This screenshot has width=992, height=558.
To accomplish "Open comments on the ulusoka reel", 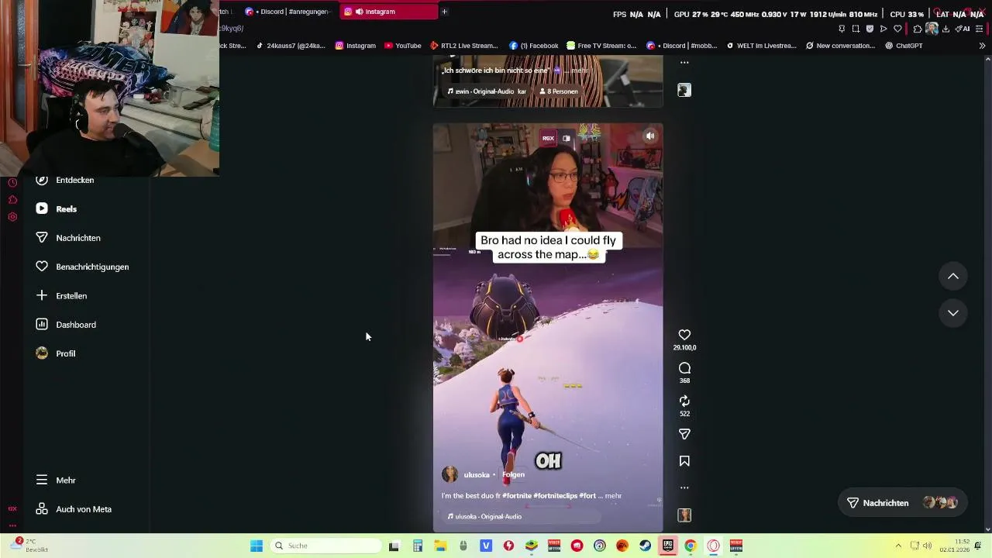I will pyautogui.click(x=684, y=368).
